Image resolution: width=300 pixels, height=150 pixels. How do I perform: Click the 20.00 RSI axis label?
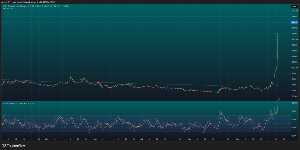coord(295,136)
